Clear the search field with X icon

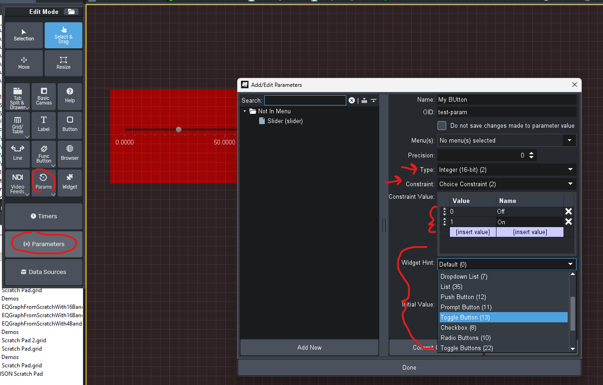tap(352, 100)
